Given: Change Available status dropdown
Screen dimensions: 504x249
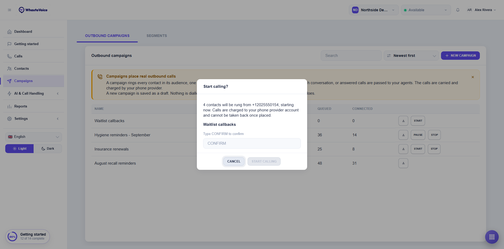Looking at the screenshot, I should (x=426, y=10).
